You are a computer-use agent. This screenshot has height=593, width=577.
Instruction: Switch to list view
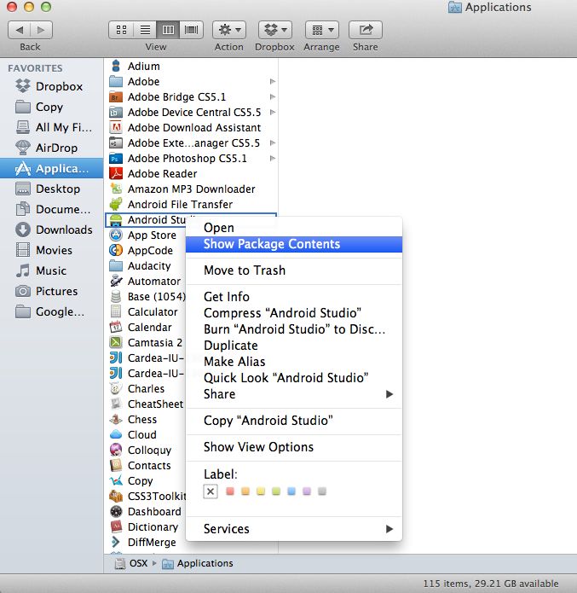(x=145, y=30)
